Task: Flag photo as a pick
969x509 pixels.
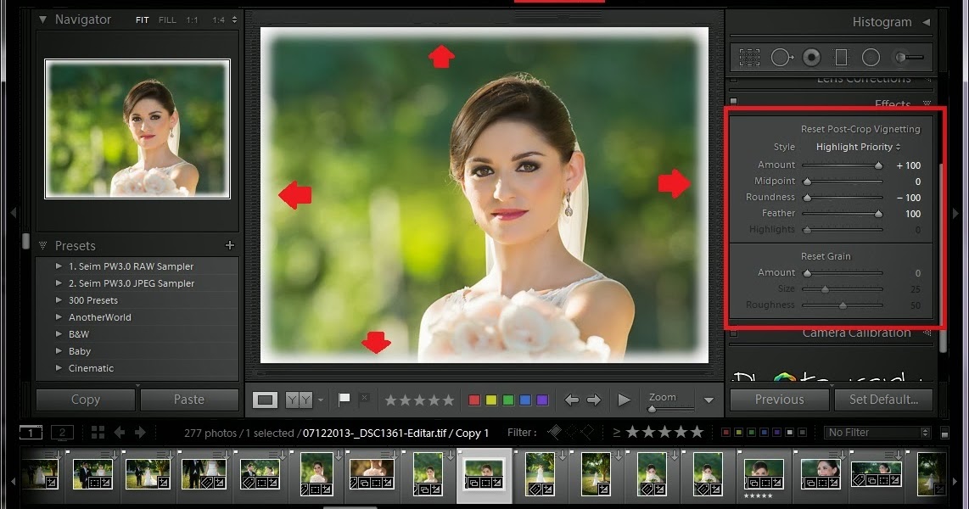Action: (x=344, y=399)
